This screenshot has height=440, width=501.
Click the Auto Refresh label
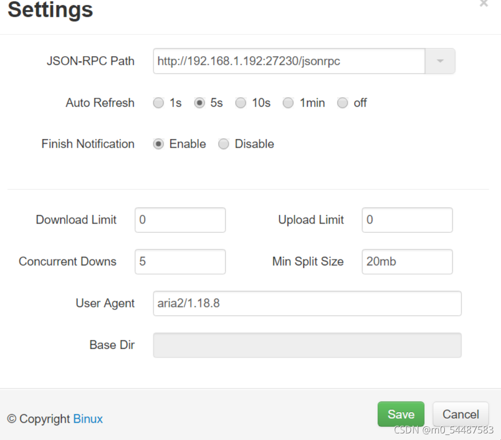point(100,103)
